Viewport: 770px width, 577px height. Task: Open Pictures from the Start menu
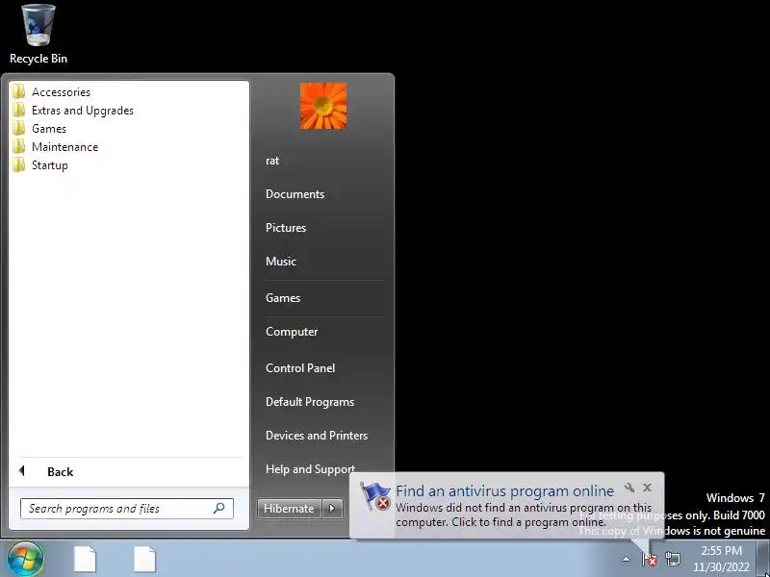[x=286, y=228]
